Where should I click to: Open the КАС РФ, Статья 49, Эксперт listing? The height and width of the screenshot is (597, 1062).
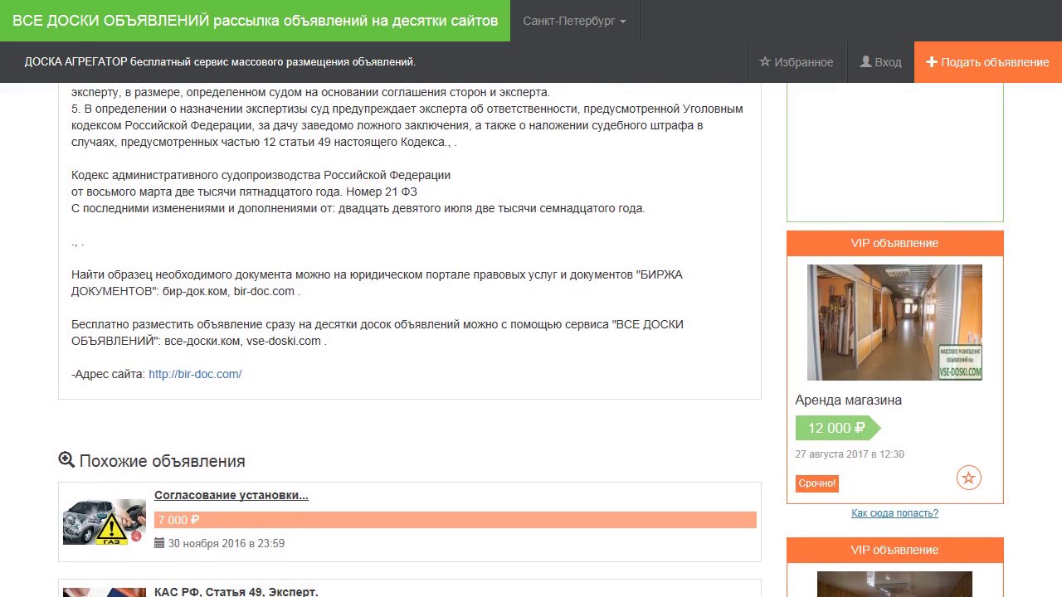pos(236,592)
